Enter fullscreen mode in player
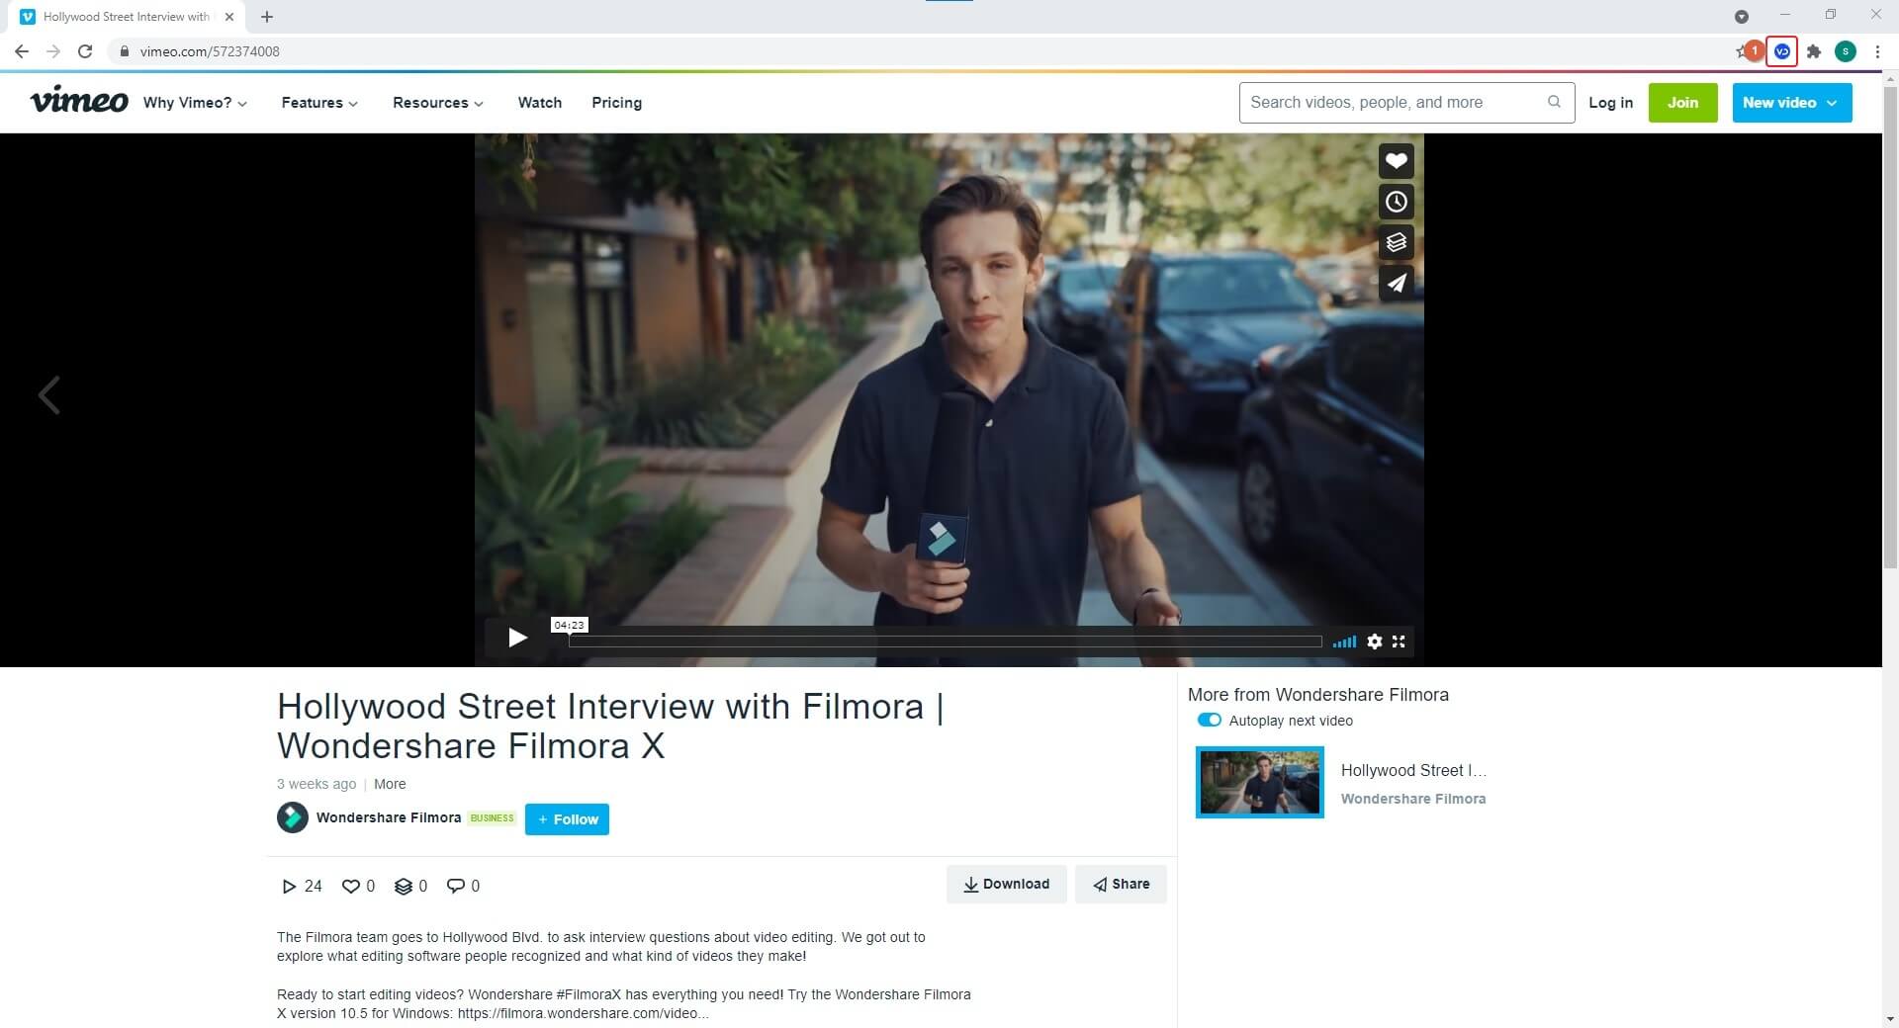 [1399, 642]
